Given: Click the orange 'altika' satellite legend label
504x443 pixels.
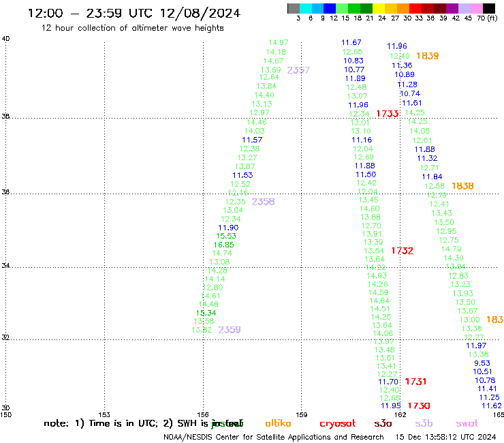Looking at the screenshot, I should (x=278, y=423).
